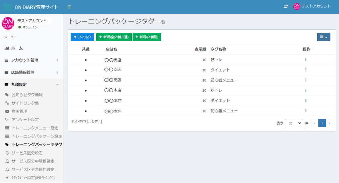Image resolution: width=339 pixels, height=183 pixels.
Task: Collapse the 各種設定 menu
Action: coord(31,85)
